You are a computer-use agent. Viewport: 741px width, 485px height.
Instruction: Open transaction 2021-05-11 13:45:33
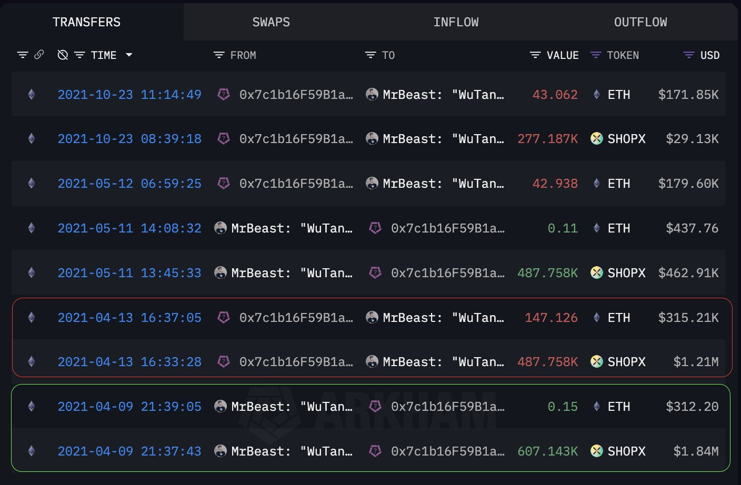click(129, 273)
